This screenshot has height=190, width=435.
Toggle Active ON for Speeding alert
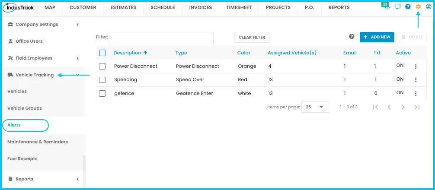[x=400, y=79]
